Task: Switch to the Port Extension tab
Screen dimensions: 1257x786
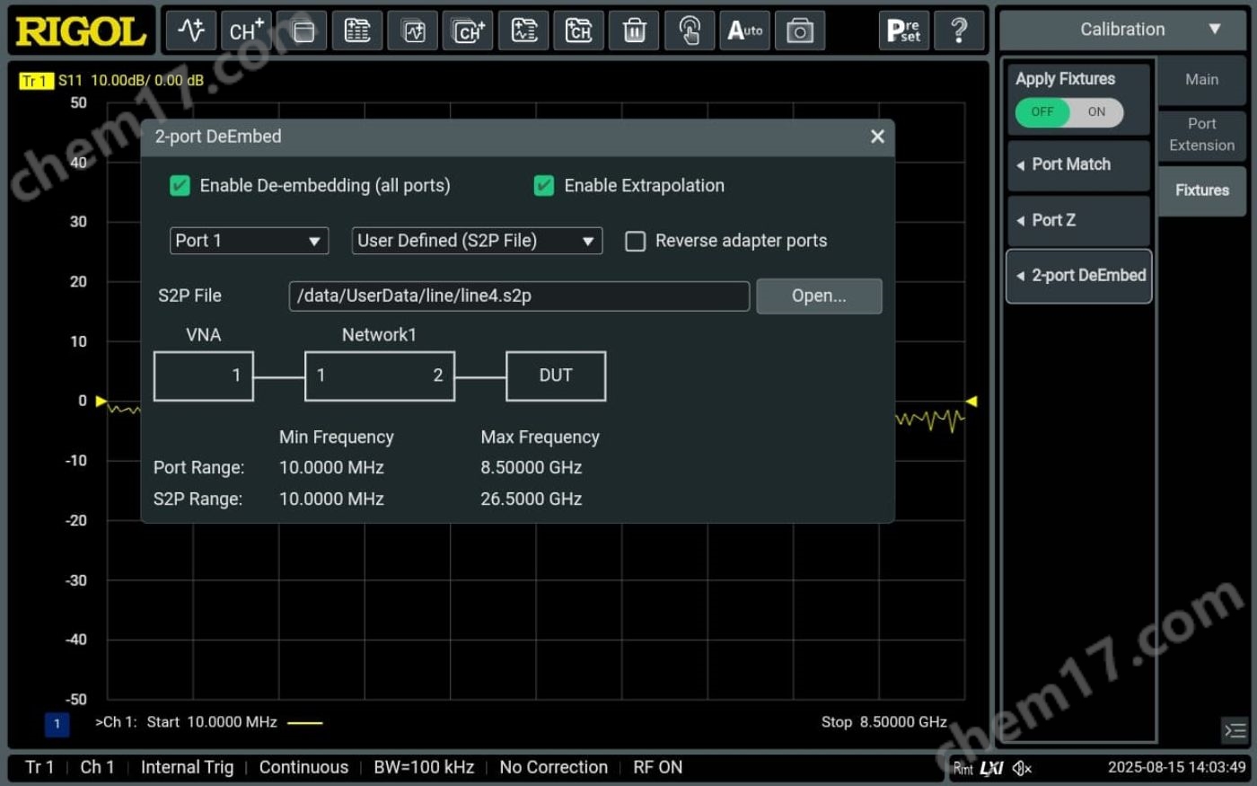Action: pos(1201,135)
